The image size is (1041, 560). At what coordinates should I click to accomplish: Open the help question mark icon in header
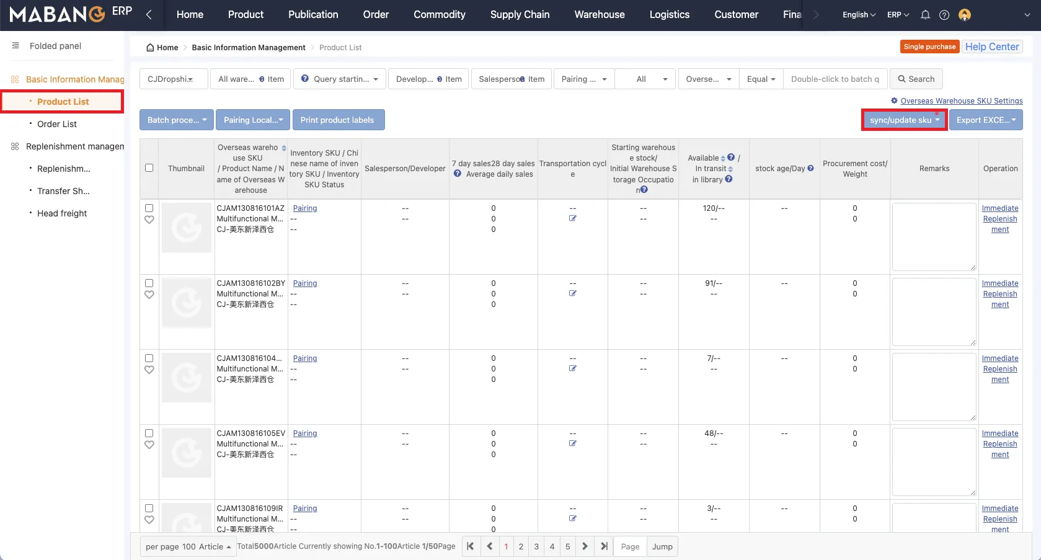[944, 15]
